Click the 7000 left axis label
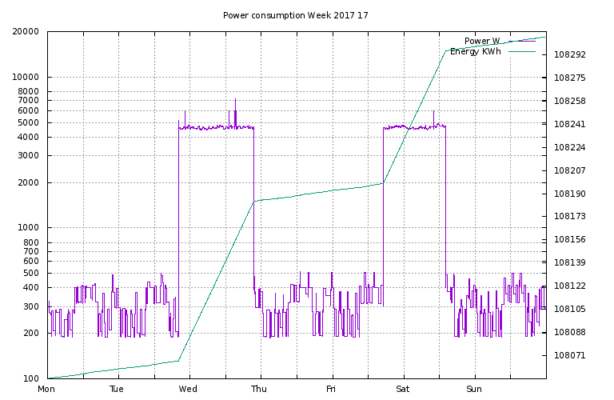This screenshot has height=400, width=614. pos(29,100)
